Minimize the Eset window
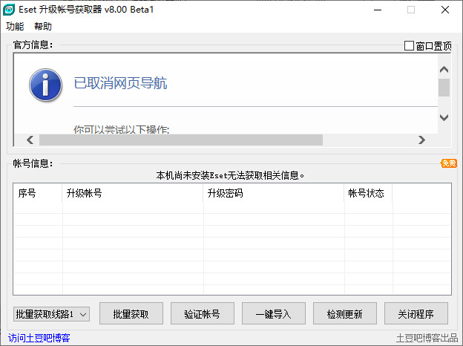Viewport: 463px width, 346px height. pos(378,10)
